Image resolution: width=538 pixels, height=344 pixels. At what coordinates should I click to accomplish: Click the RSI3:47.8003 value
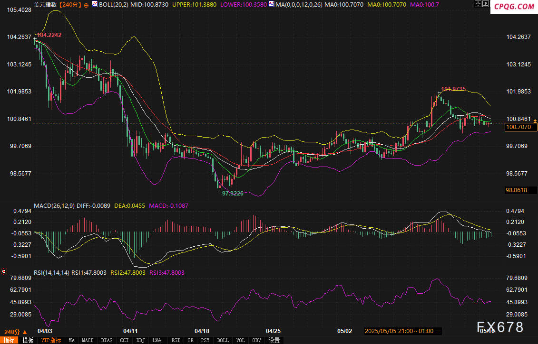pyautogui.click(x=167, y=273)
